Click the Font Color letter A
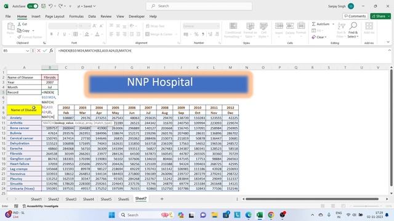The width and height of the screenshot is (394, 221). click(x=97, y=34)
